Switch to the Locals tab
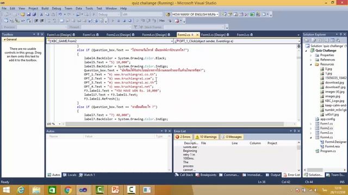The image size is (348, 195). pos(70,175)
